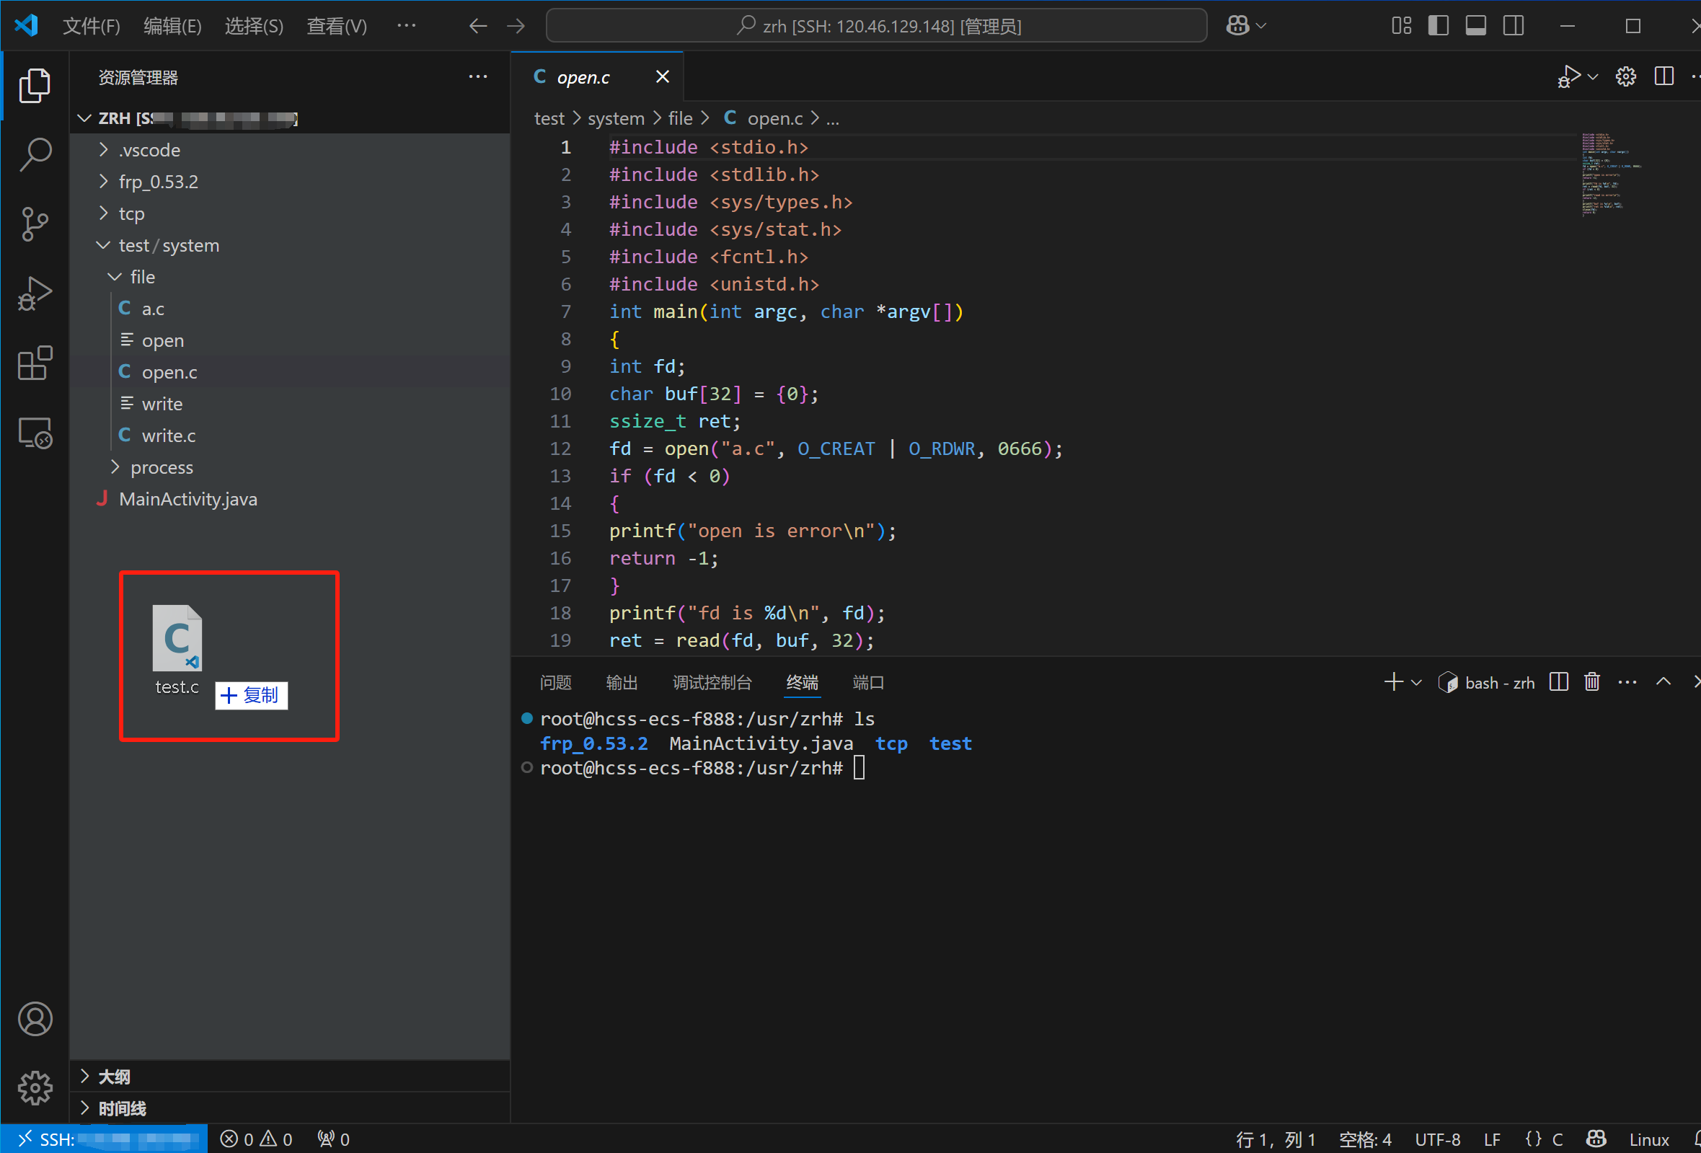Click the Accounts icon

(35, 1018)
